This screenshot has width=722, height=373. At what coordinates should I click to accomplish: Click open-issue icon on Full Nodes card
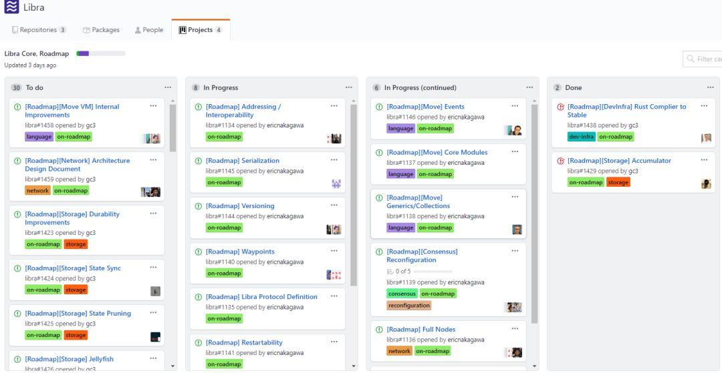[380, 330]
